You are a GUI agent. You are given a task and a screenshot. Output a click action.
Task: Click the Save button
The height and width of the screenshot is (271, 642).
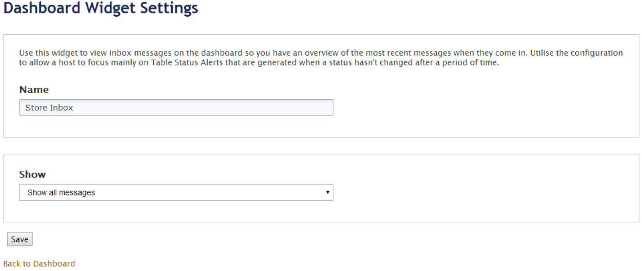point(20,239)
